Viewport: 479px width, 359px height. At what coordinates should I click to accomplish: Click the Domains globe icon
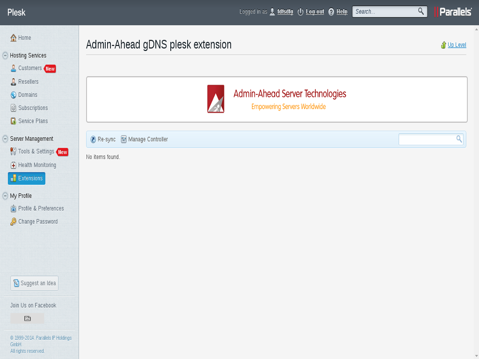point(13,95)
